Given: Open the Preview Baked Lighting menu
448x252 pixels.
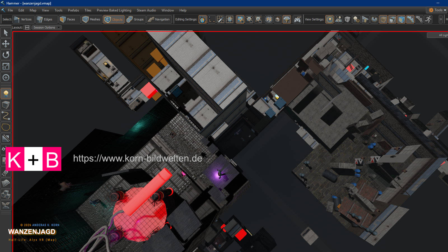Looking at the screenshot, I should (114, 10).
